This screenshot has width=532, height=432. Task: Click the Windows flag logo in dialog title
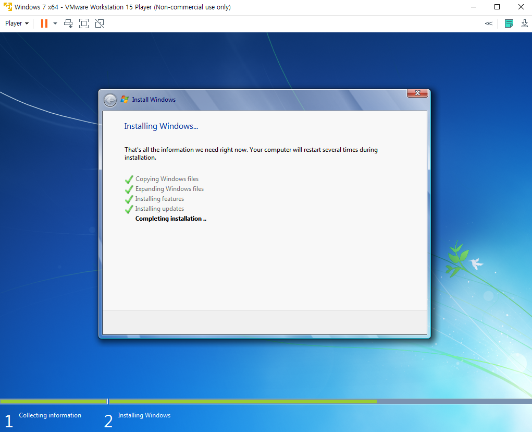coord(125,99)
